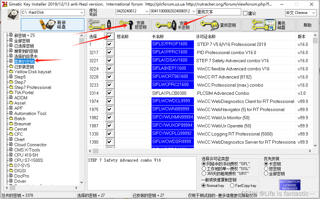Screen dimensions: 320x199
Task: Install long key (安装长密钥) button
Action: coord(173,25)
